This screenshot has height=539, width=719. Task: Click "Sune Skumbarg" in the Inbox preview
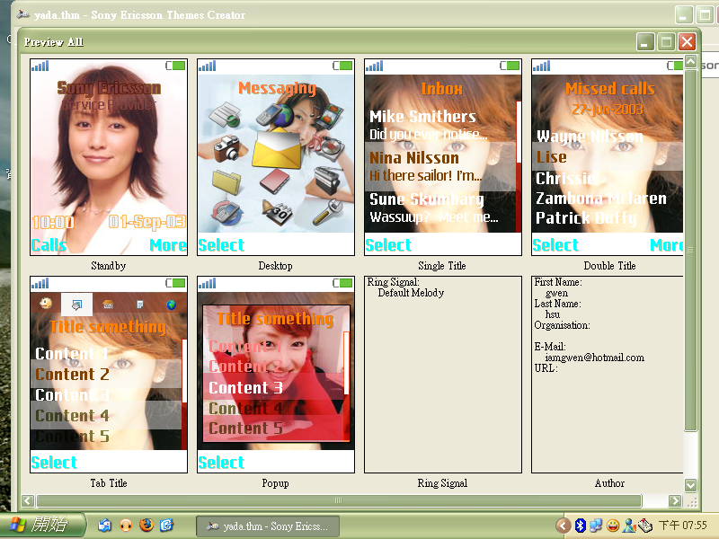tap(427, 199)
